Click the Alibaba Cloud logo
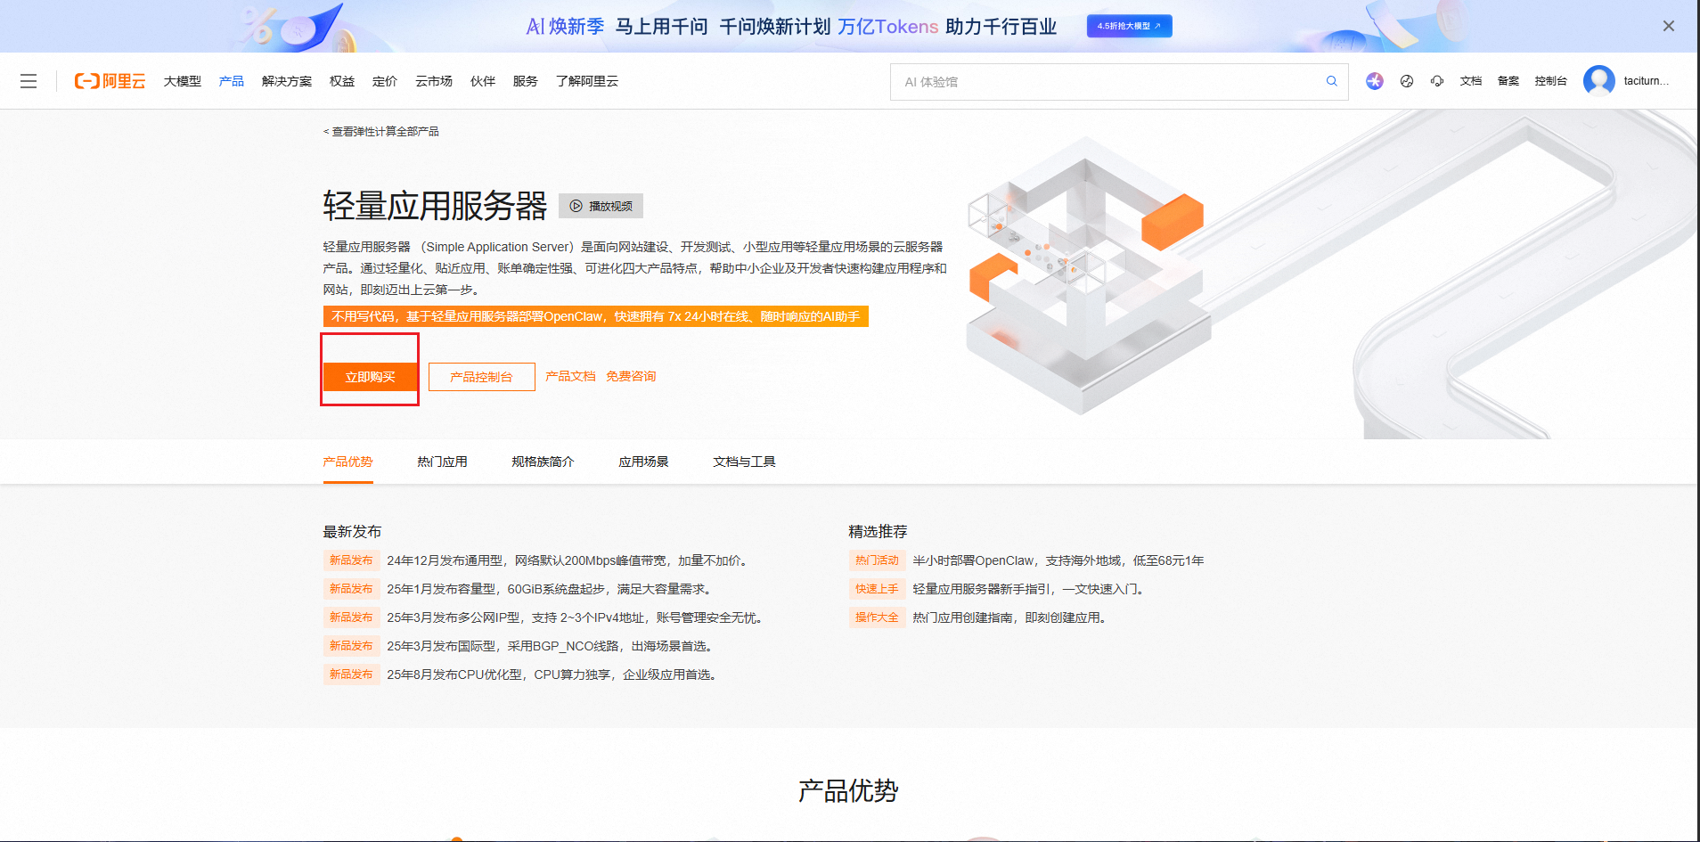Screen dimensions: 1700x842 pos(110,81)
